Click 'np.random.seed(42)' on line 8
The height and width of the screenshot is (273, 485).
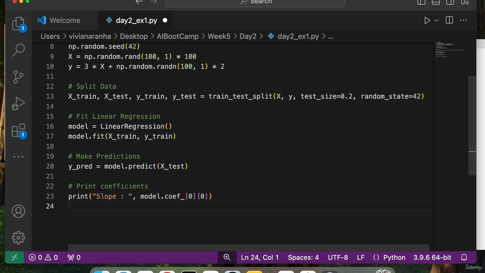coord(104,46)
